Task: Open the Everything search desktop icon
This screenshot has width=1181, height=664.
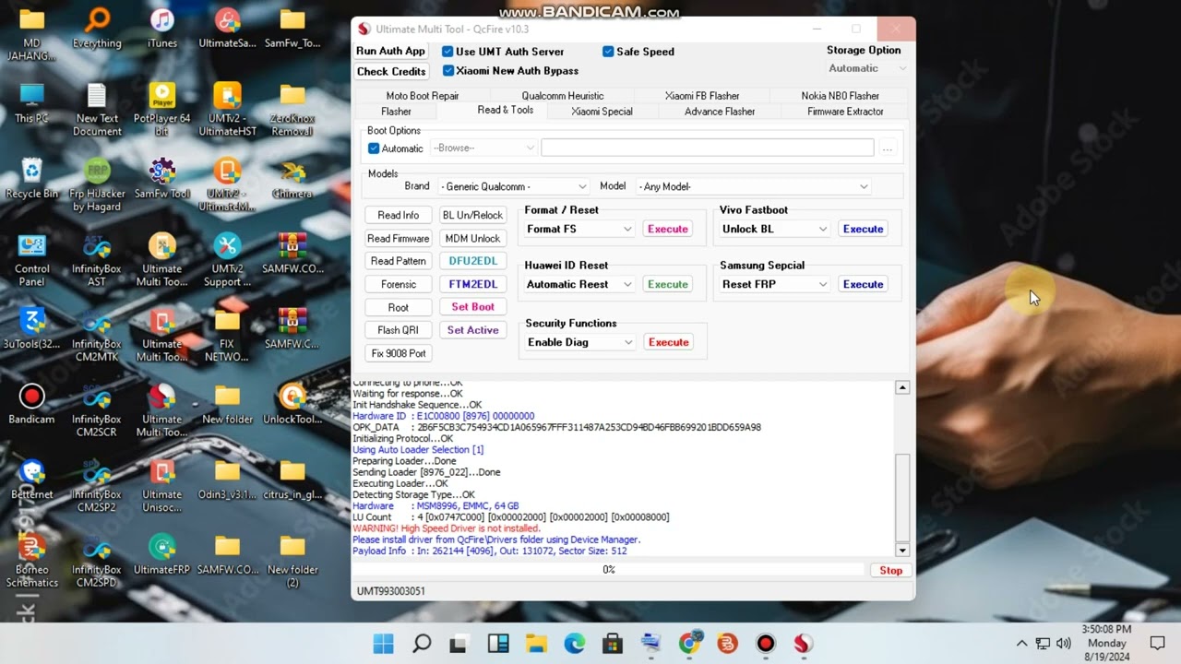Action: click(x=97, y=29)
